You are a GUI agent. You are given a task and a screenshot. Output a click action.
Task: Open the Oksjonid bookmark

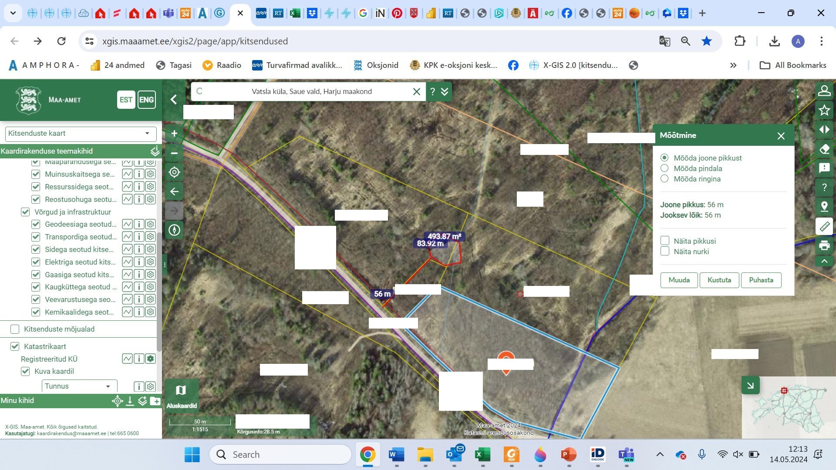pyautogui.click(x=376, y=65)
